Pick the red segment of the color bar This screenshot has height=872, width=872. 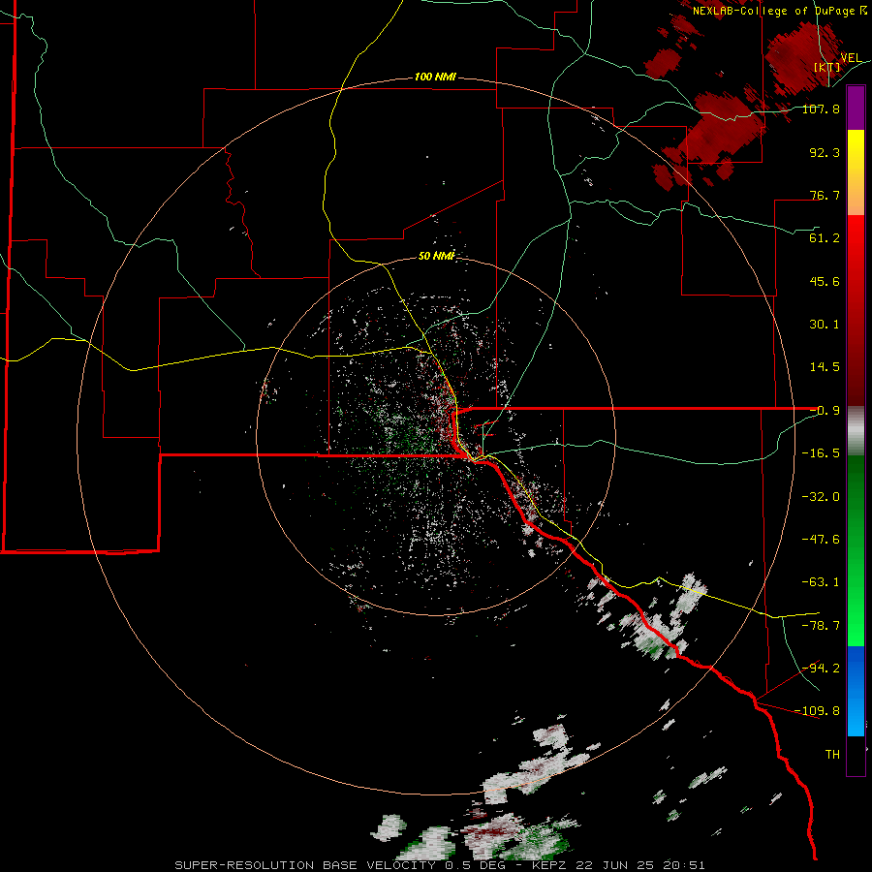point(856,310)
